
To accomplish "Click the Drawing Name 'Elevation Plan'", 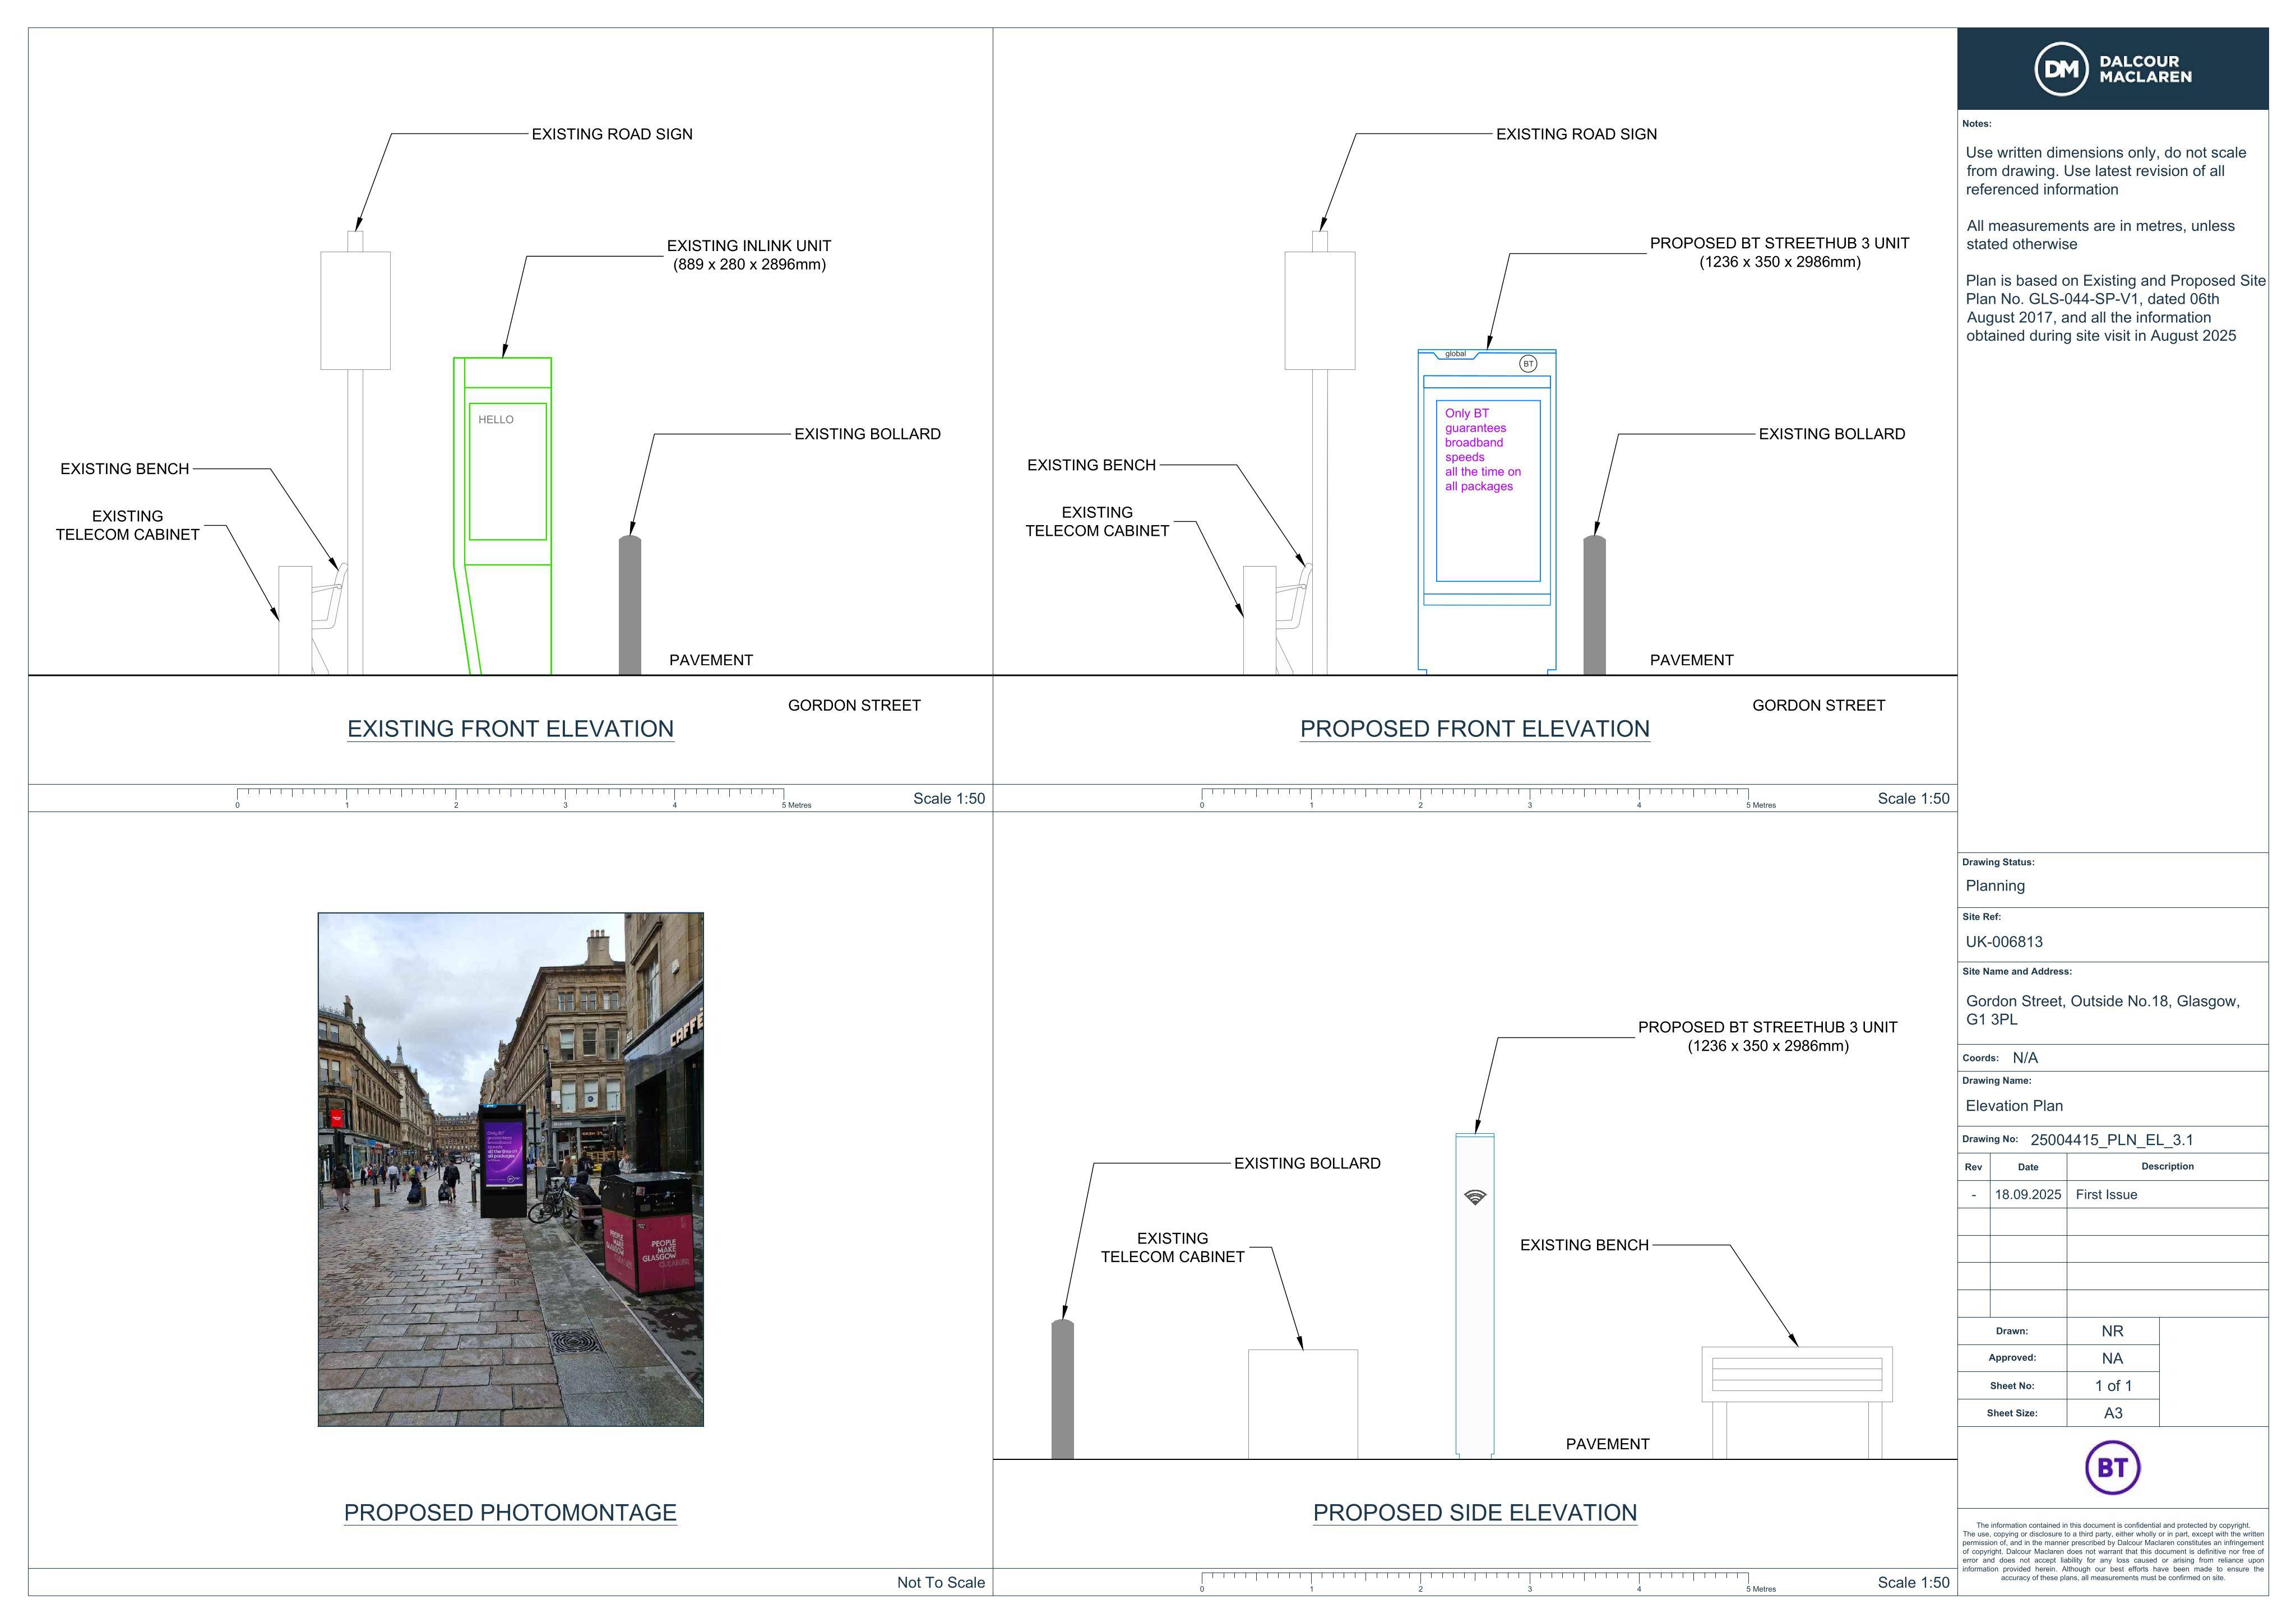I will coord(2014,1106).
